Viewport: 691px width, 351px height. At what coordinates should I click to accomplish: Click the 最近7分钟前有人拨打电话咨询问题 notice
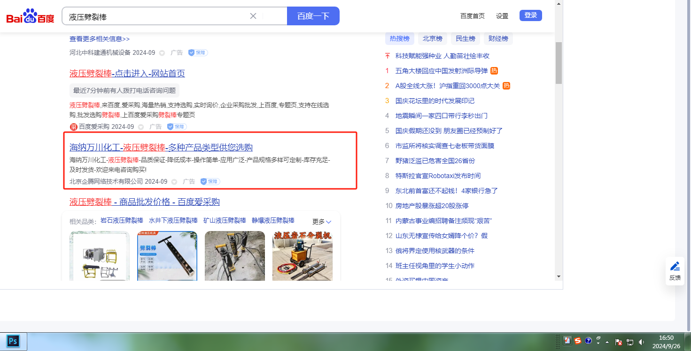(x=124, y=90)
